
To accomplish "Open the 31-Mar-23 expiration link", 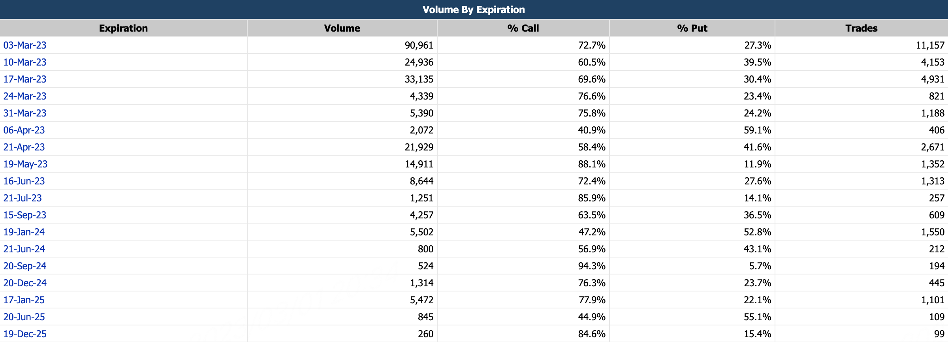I will (x=25, y=113).
